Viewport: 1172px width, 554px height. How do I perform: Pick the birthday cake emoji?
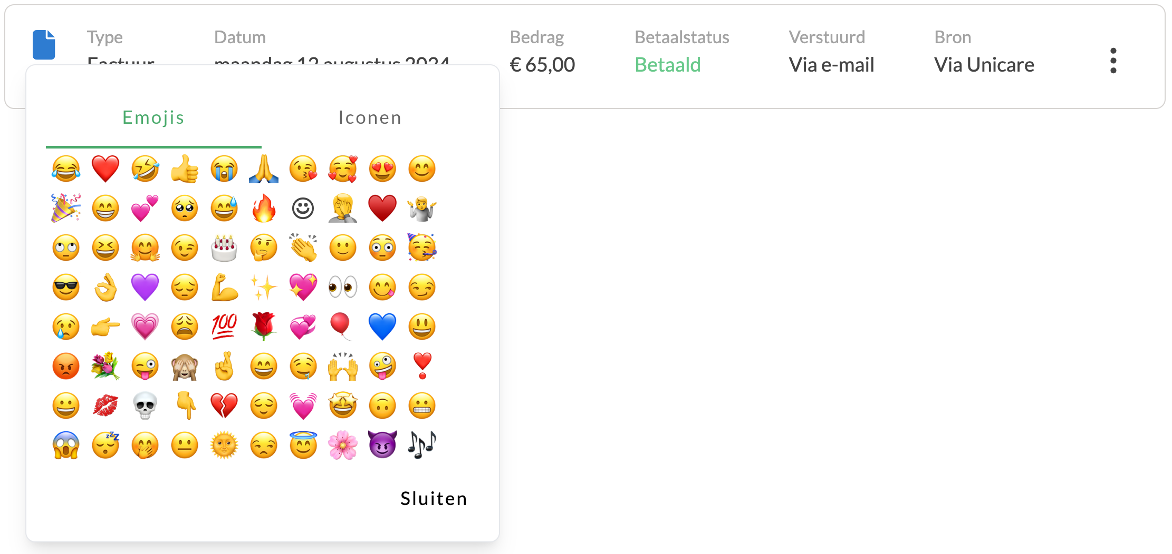pos(224,248)
